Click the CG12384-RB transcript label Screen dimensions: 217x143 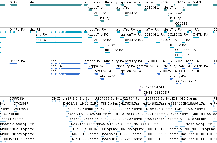pyautogui.click(x=185, y=55)
